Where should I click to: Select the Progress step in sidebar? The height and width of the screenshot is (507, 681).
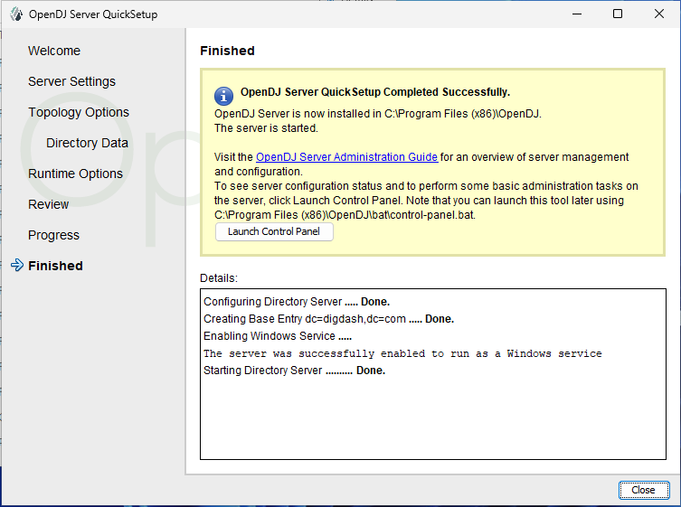click(x=53, y=235)
